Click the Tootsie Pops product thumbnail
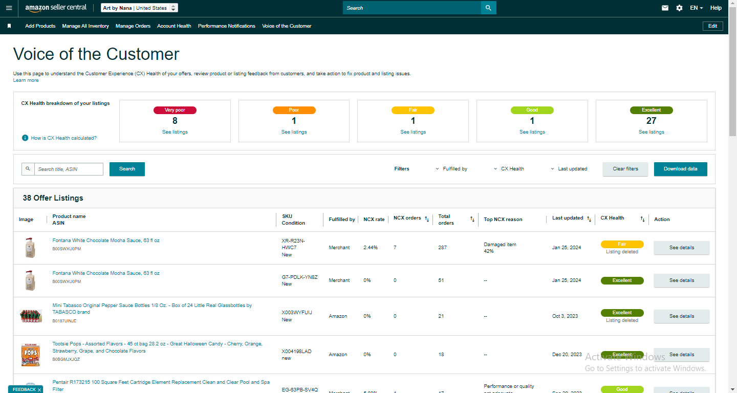The width and height of the screenshot is (737, 393). 30,355
